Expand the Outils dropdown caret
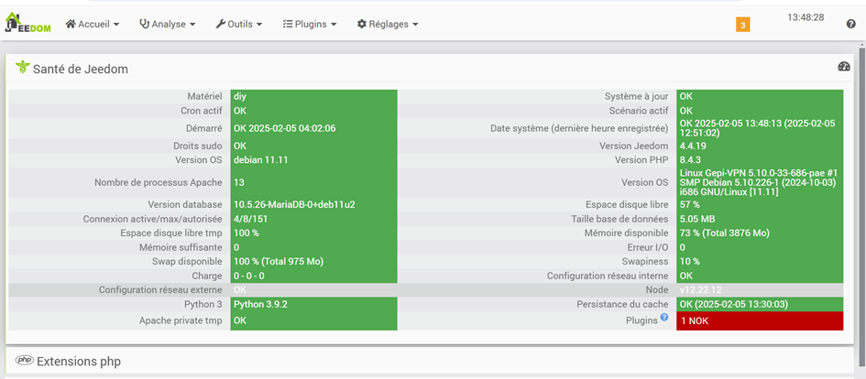This screenshot has height=379, width=866. (259, 25)
